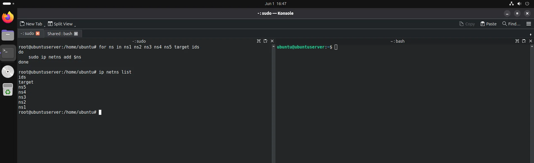Click the right pane header '~ : bash'
The image size is (534, 163).
coord(397,41)
